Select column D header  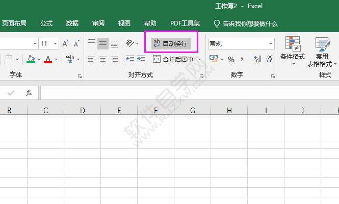83,110
